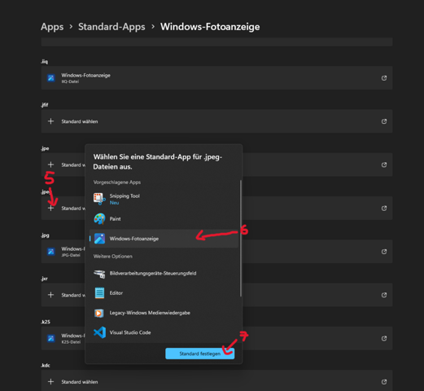Open external link icon in .jfif row

pos(384,121)
